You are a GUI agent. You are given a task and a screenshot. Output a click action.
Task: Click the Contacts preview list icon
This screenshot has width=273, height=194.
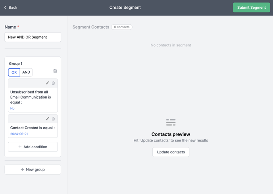point(171,122)
